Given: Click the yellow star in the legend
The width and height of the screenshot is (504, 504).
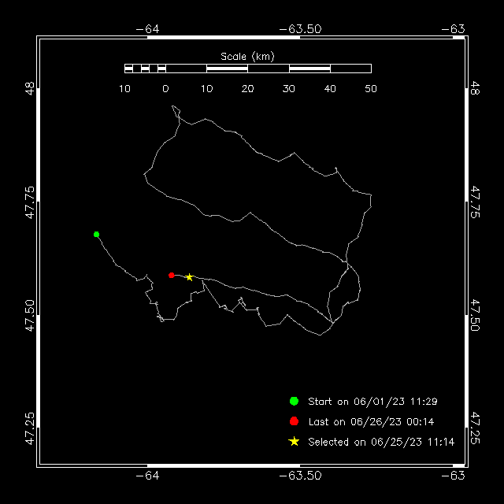Looking at the screenshot, I should [294, 441].
